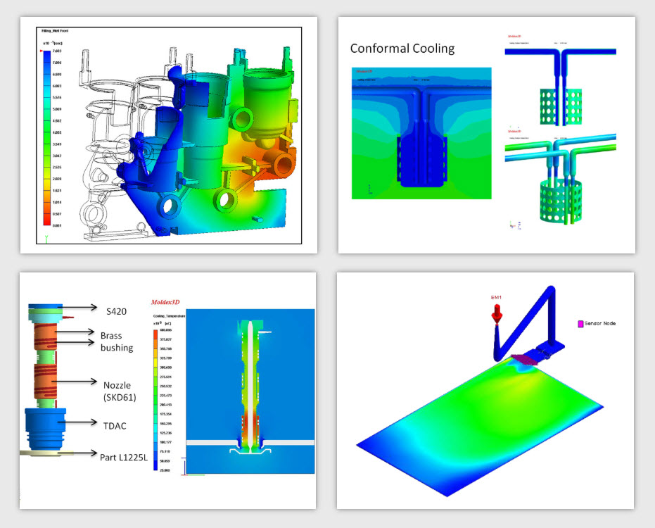Viewport: 655px width, 528px height.
Task: Click the Brass bushing label text
Action: 117,341
